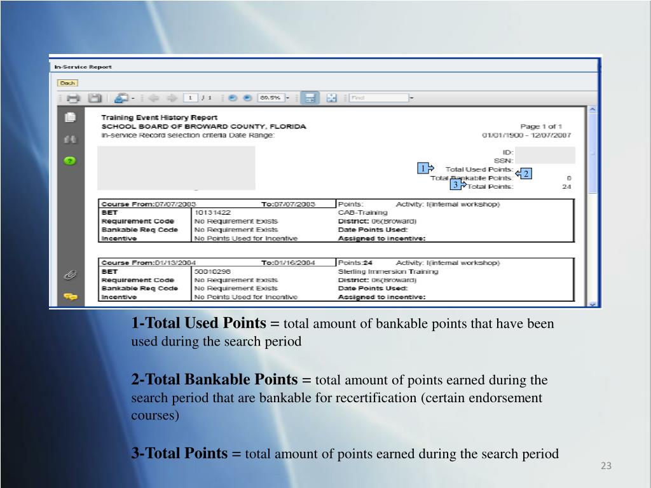Click the vertical scrollbar thumb of the report

593,153
